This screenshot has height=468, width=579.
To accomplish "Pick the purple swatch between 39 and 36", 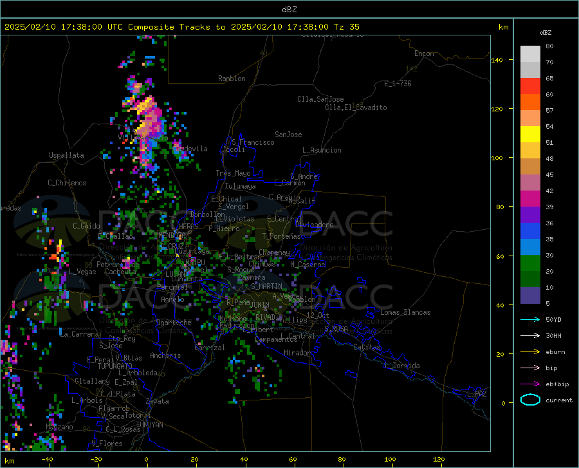I will [530, 215].
